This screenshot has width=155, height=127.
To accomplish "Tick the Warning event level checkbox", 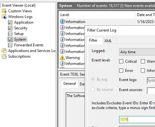I will point(143,61).
